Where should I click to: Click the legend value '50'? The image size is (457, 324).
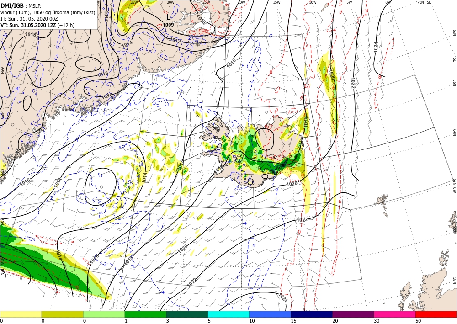[418, 321]
